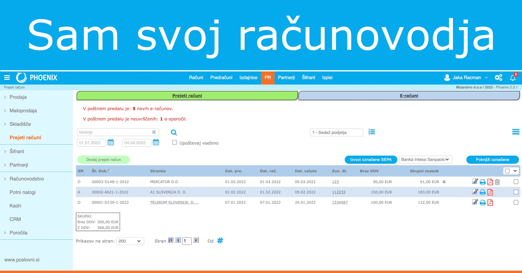Open the hamburger menu next to Phoenix logo
The height and width of the screenshot is (273, 522).
point(7,77)
